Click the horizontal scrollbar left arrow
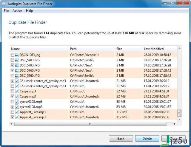 coord(12,124)
